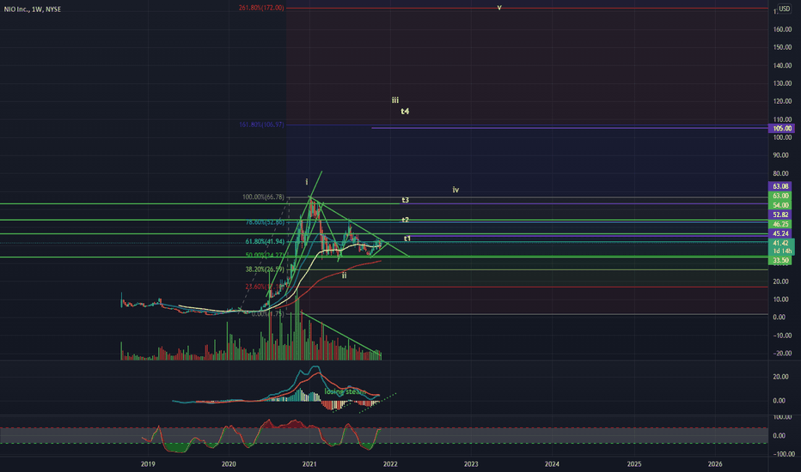Click the 61.80%(41.94) Fibonacci label
Image resolution: width=801 pixels, height=472 pixels.
click(x=265, y=242)
